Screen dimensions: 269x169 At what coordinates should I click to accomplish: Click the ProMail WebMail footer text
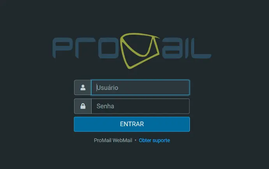coord(113,140)
